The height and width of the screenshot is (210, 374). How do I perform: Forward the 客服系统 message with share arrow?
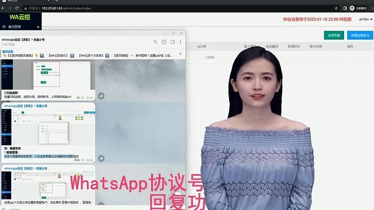point(101,159)
